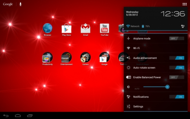Expand the Productivity folder
This screenshot has height=119, width=190.
pyautogui.click(x=47, y=57)
